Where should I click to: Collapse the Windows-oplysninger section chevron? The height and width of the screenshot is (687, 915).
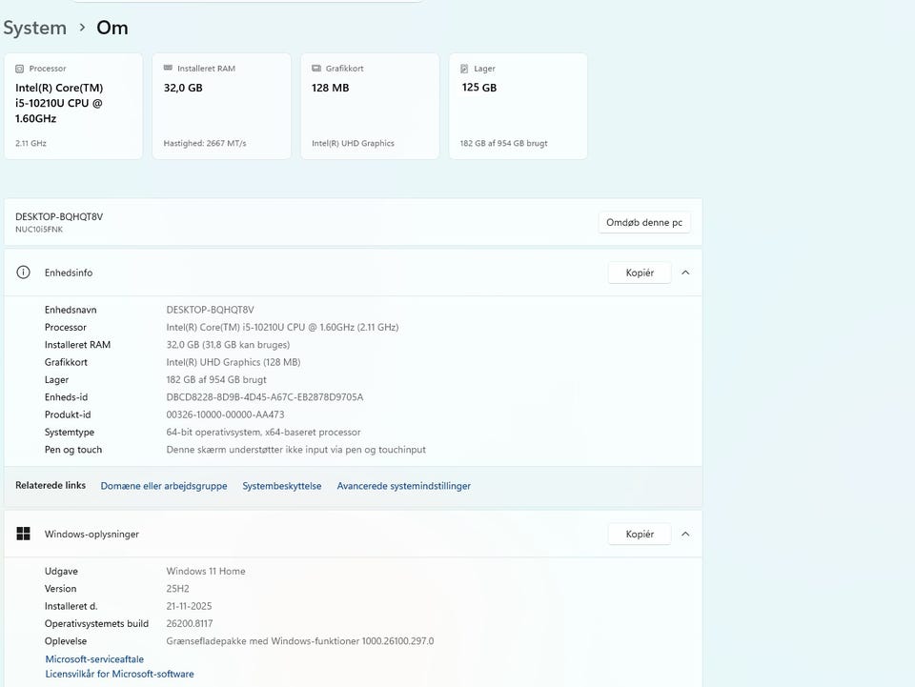[x=685, y=534]
